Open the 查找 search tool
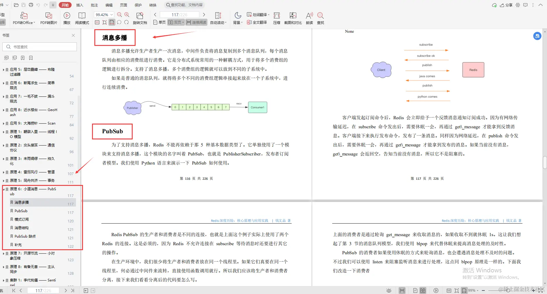 click(x=320, y=18)
